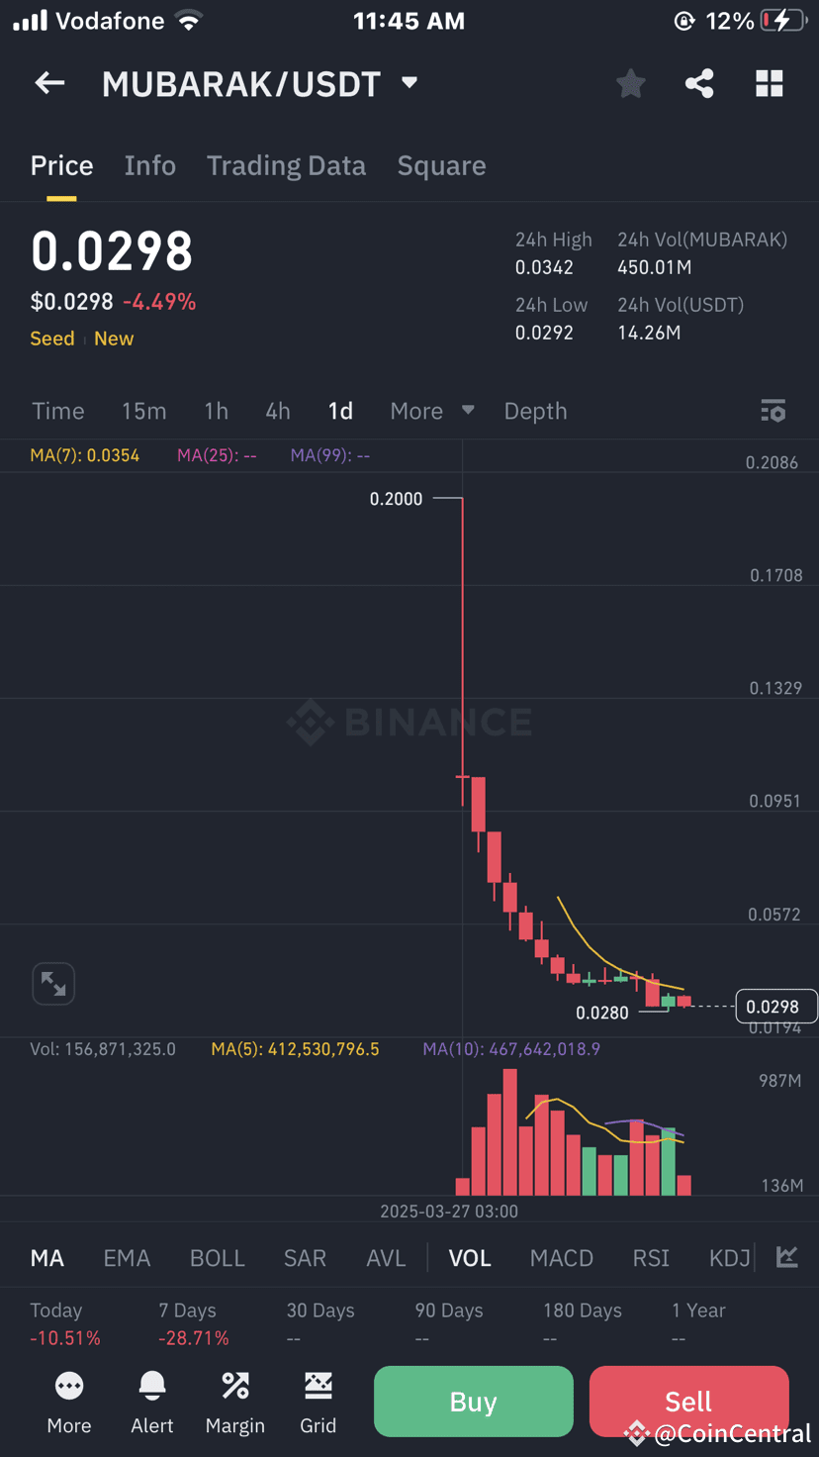Tap the back arrow to exit chart
The image size is (819, 1457).
(x=49, y=83)
